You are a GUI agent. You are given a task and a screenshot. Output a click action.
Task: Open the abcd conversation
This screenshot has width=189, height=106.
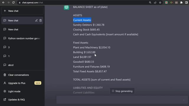click(x=22, y=65)
